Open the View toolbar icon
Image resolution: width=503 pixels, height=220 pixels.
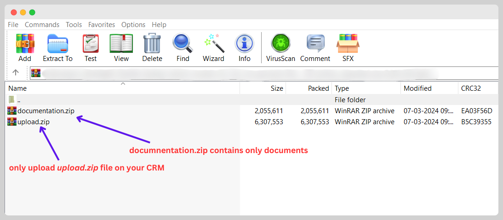coord(121,44)
